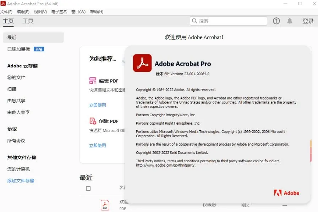Click inside the 搜索 search field
This screenshot has width=318, height=212.
click(228, 21)
